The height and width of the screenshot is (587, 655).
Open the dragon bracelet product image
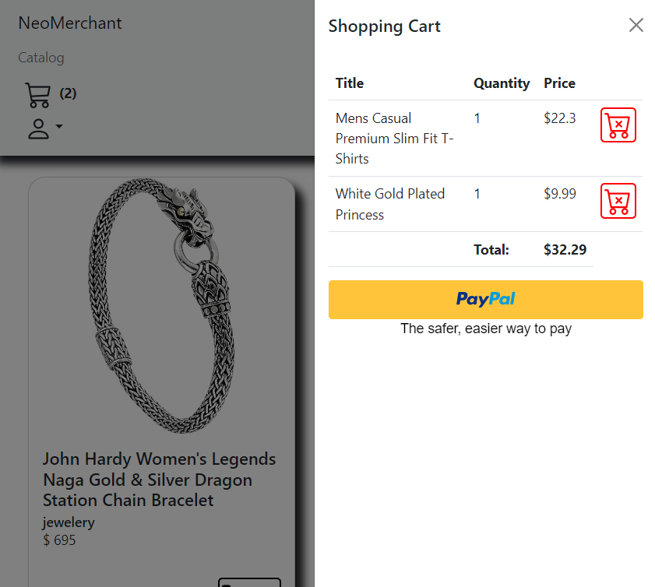click(162, 306)
